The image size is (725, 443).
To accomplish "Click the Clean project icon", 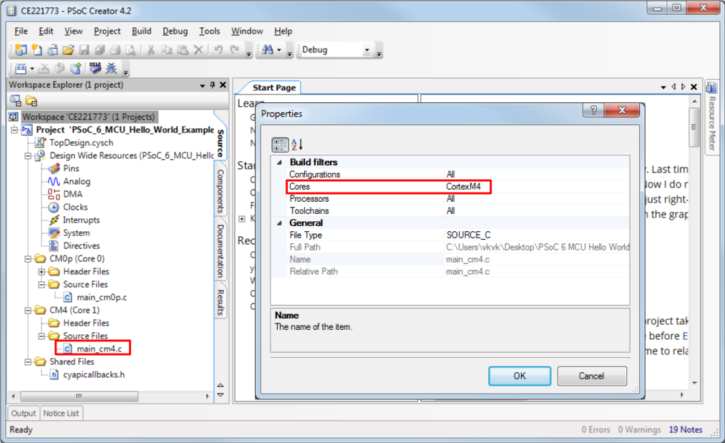I will [44, 69].
